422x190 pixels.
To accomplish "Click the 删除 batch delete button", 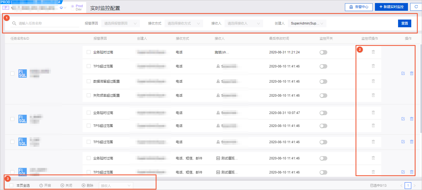I will pos(88,186).
